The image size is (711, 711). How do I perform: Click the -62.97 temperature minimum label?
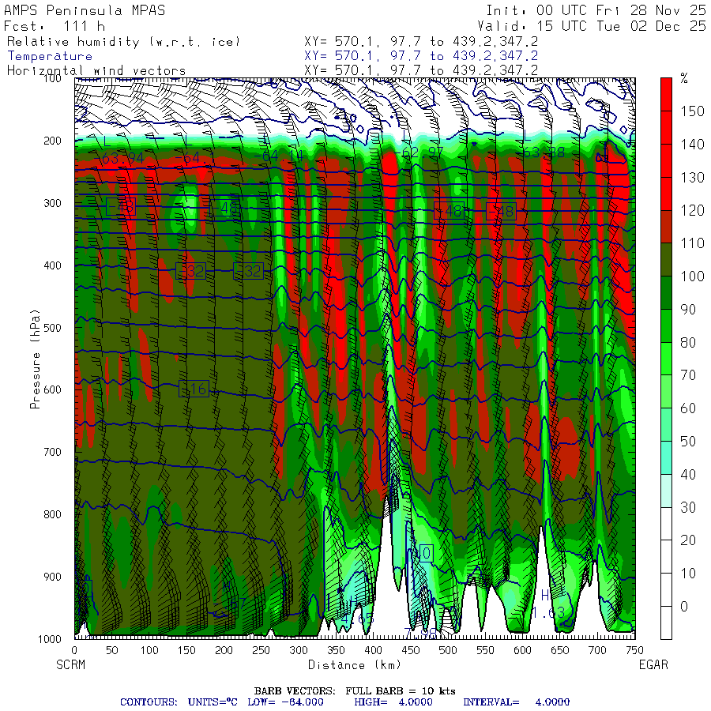[x=419, y=152]
